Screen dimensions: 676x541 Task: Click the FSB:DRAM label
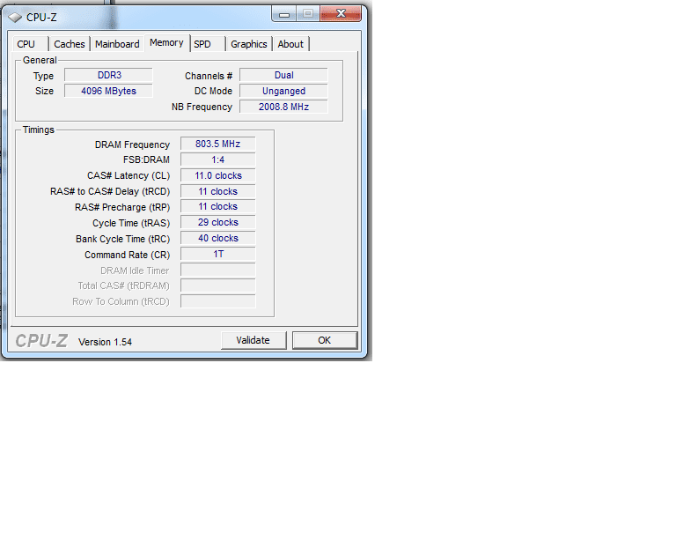pos(147,159)
